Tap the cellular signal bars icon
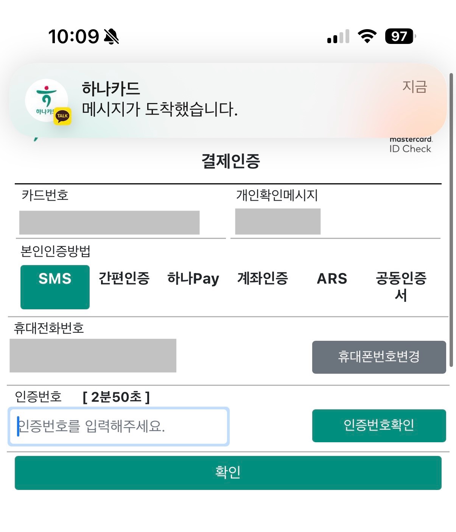The height and width of the screenshot is (532, 456). pos(338,37)
